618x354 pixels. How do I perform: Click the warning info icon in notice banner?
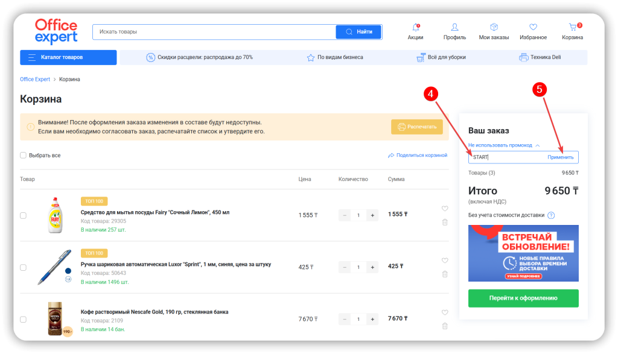pos(30,127)
